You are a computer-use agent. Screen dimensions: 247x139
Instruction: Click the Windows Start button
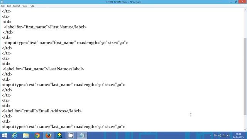tap(4, 136)
